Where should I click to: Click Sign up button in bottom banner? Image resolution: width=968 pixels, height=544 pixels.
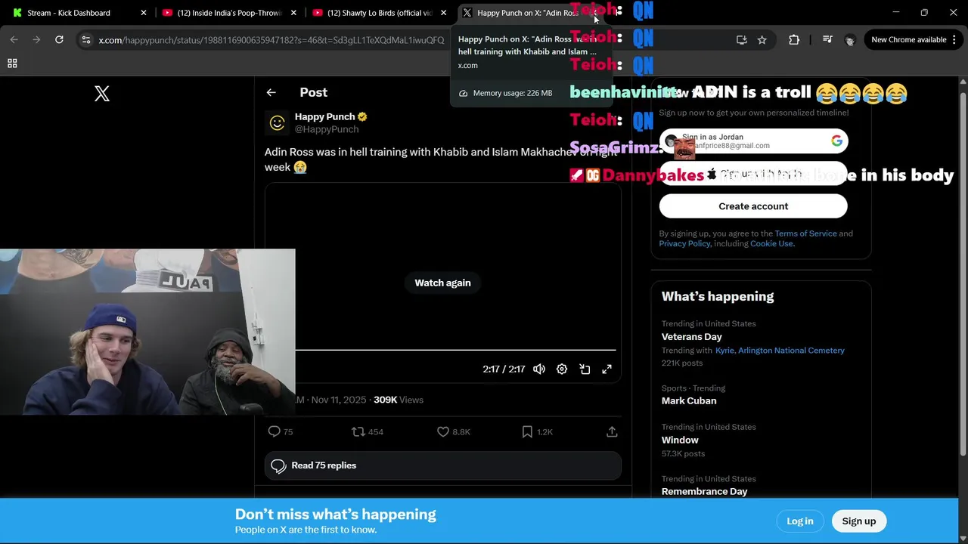859,521
